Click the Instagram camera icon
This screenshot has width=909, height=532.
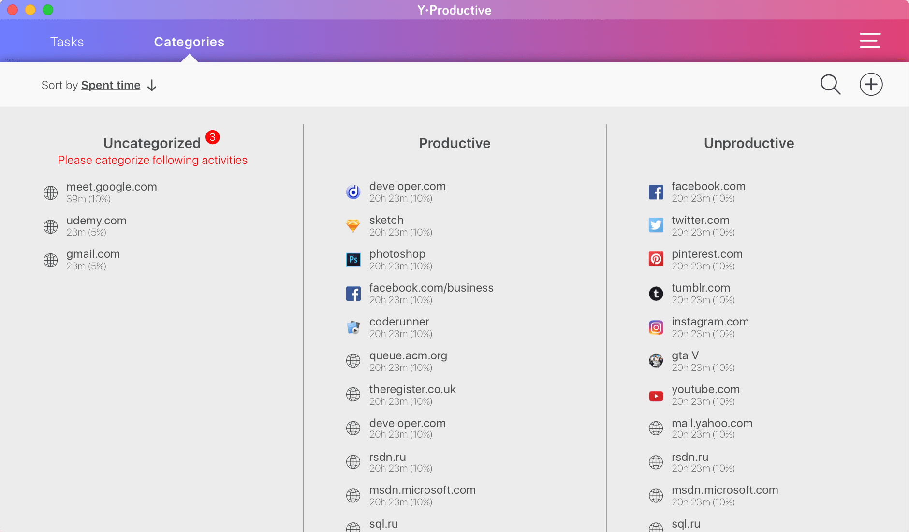656,327
